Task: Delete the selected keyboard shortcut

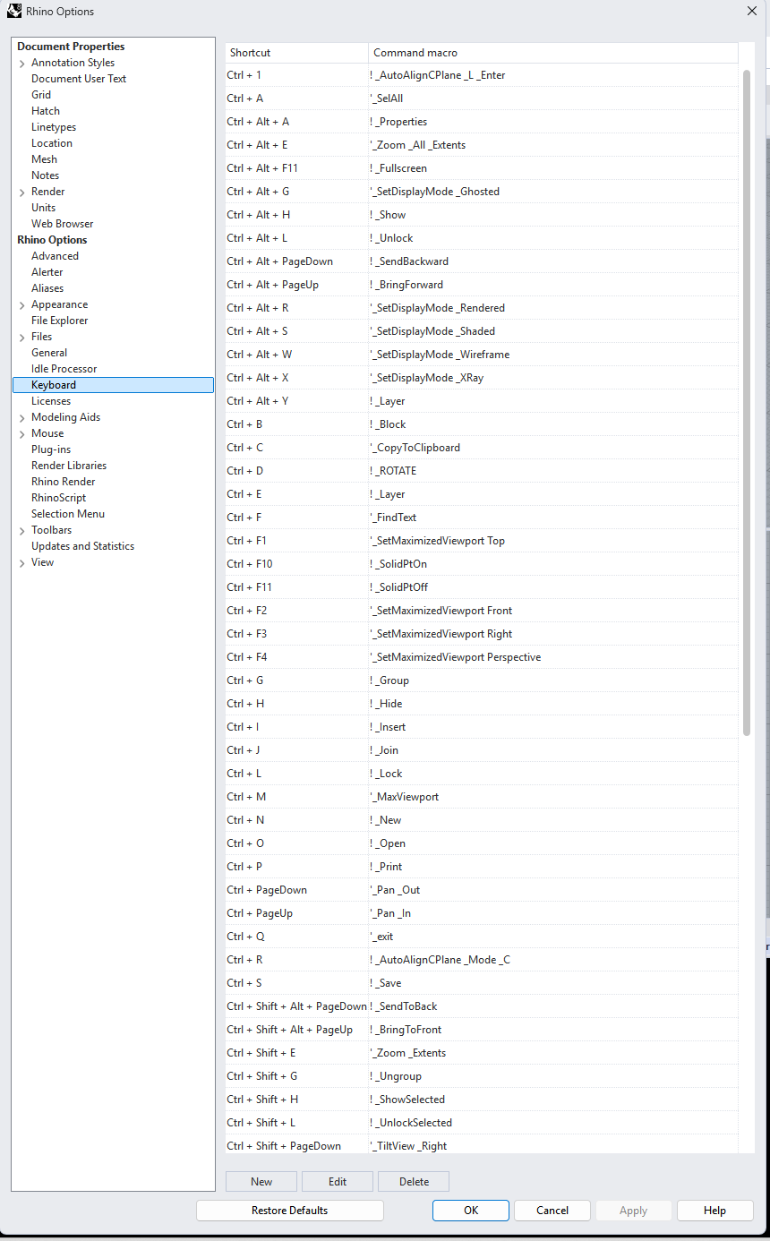Action: (x=413, y=1181)
